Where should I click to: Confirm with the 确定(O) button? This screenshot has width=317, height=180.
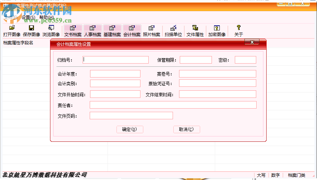[130, 129]
